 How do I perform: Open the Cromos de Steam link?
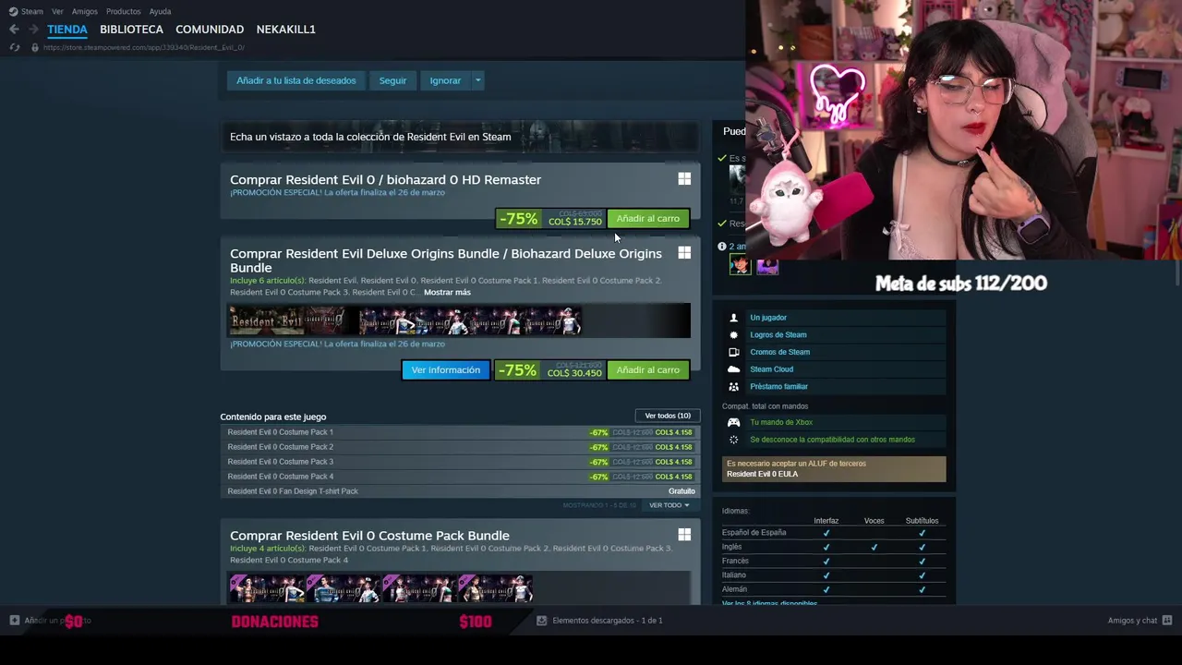coord(780,352)
